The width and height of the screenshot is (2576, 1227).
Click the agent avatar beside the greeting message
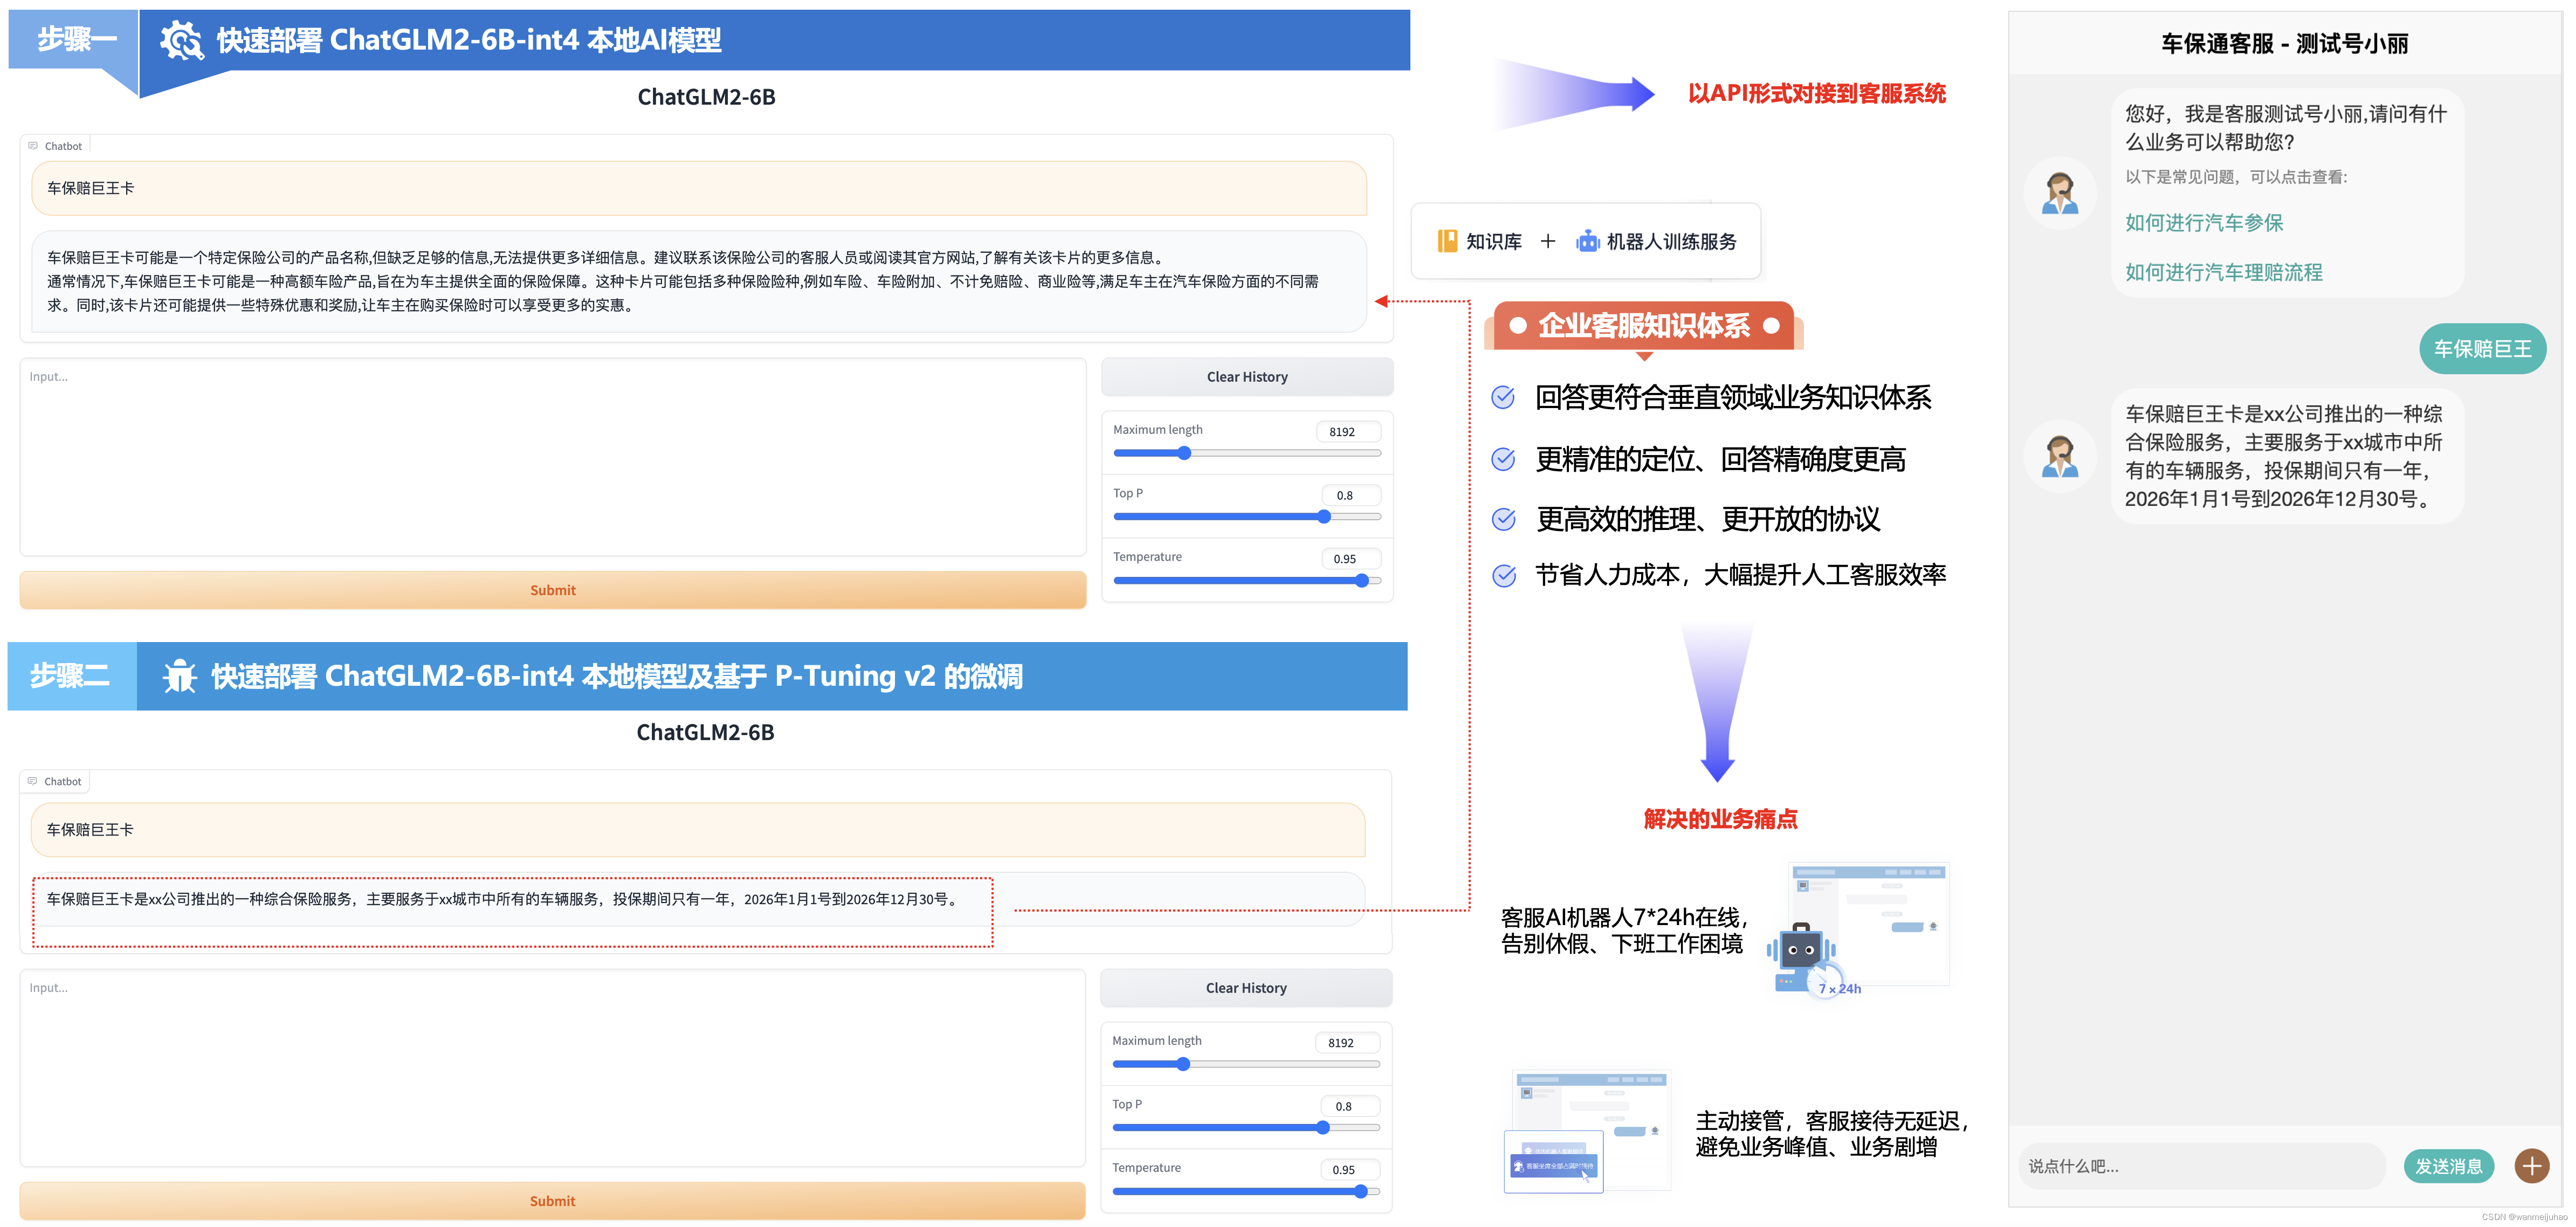[x=2060, y=193]
